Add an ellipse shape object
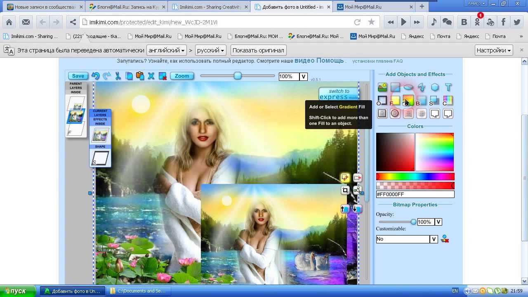This screenshot has height=297, width=528. (x=408, y=87)
